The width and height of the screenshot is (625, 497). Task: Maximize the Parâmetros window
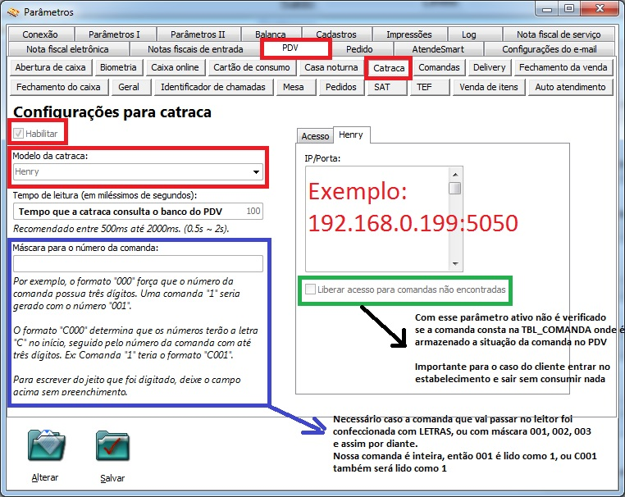click(569, 9)
